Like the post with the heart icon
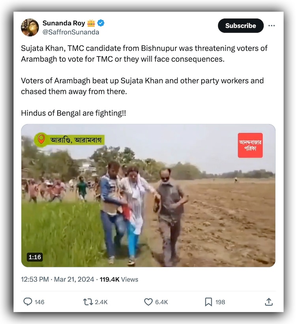Viewport: 296px width, 324px height. [148, 302]
